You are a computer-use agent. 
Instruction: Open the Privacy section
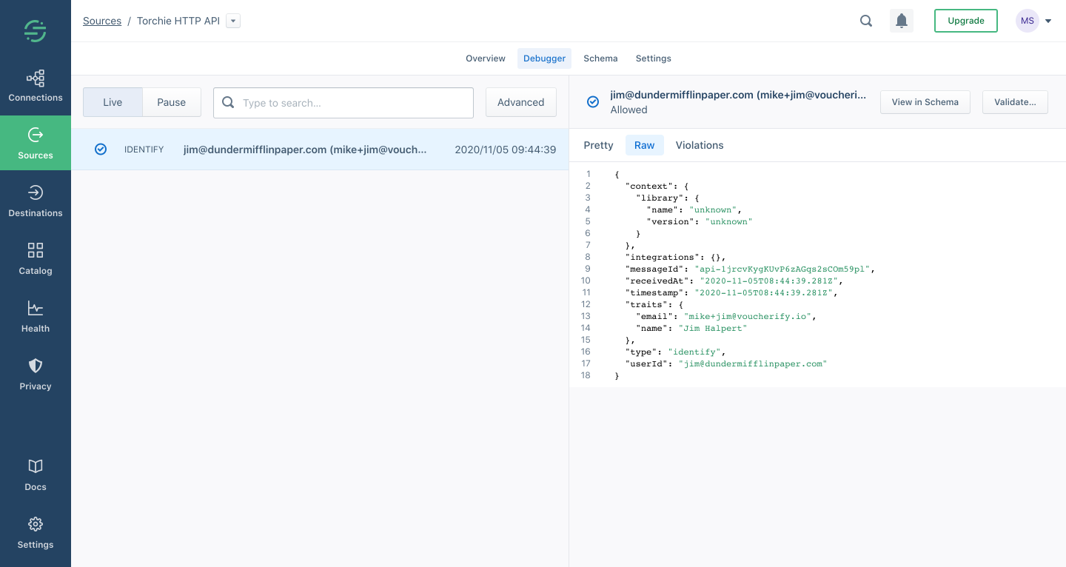pos(35,374)
